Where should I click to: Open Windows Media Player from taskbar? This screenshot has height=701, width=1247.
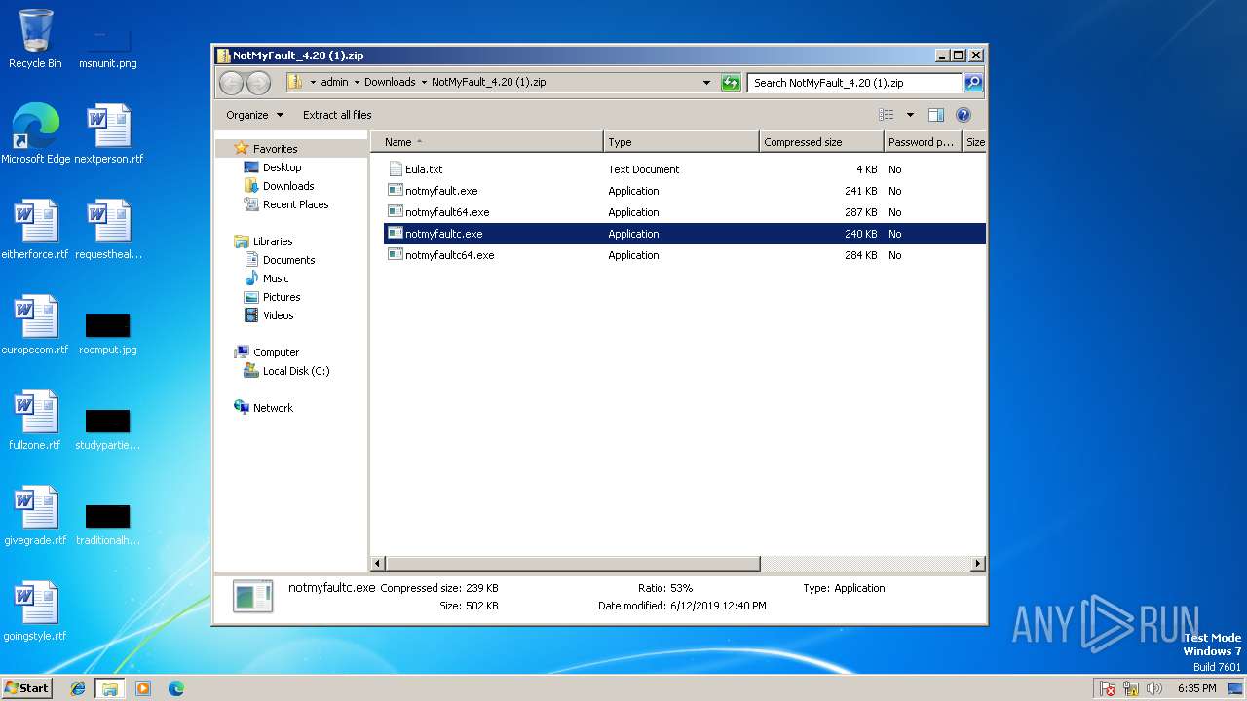coord(143,688)
